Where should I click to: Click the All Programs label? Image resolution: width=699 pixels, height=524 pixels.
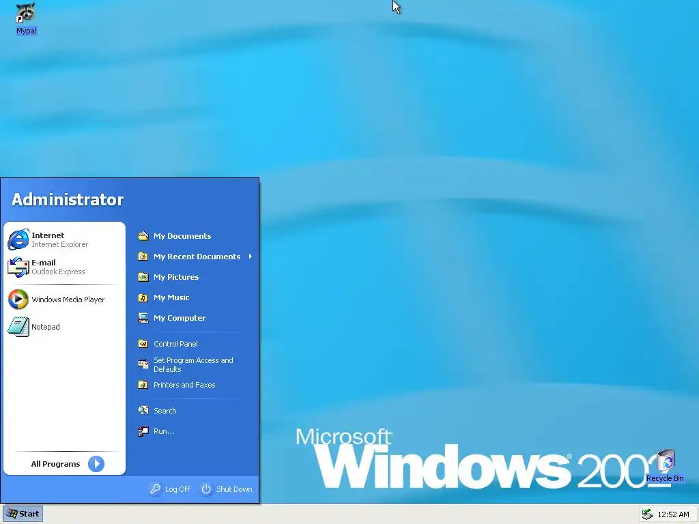pyautogui.click(x=55, y=464)
